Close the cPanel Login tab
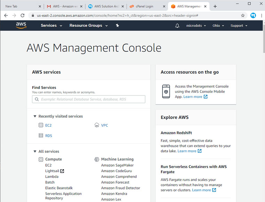Viewport: 265px width, 202px height. tap(164, 6)
